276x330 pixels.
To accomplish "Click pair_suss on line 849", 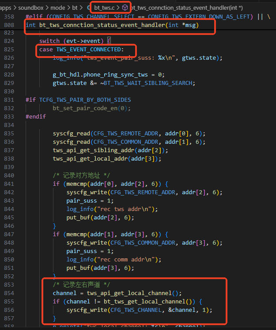I will [82, 251].
